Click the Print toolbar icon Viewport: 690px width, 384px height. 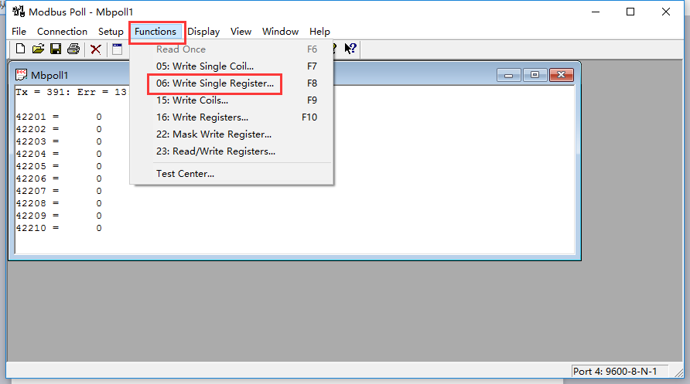click(x=73, y=49)
